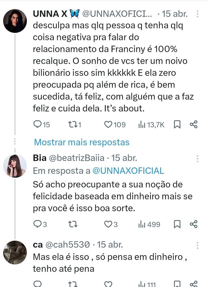View analytics showing 13,7K views

(x=151, y=125)
